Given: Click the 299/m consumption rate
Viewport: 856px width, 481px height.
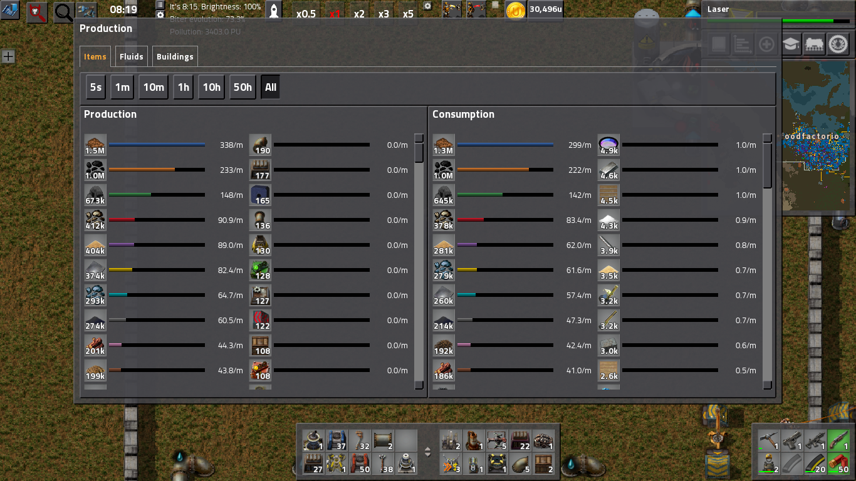Looking at the screenshot, I should pyautogui.click(x=580, y=145).
